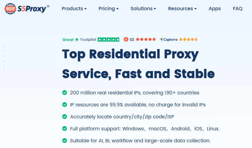The image size is (252, 148).
Task: Expand the Pricing dropdown menu
Action: point(109,8)
